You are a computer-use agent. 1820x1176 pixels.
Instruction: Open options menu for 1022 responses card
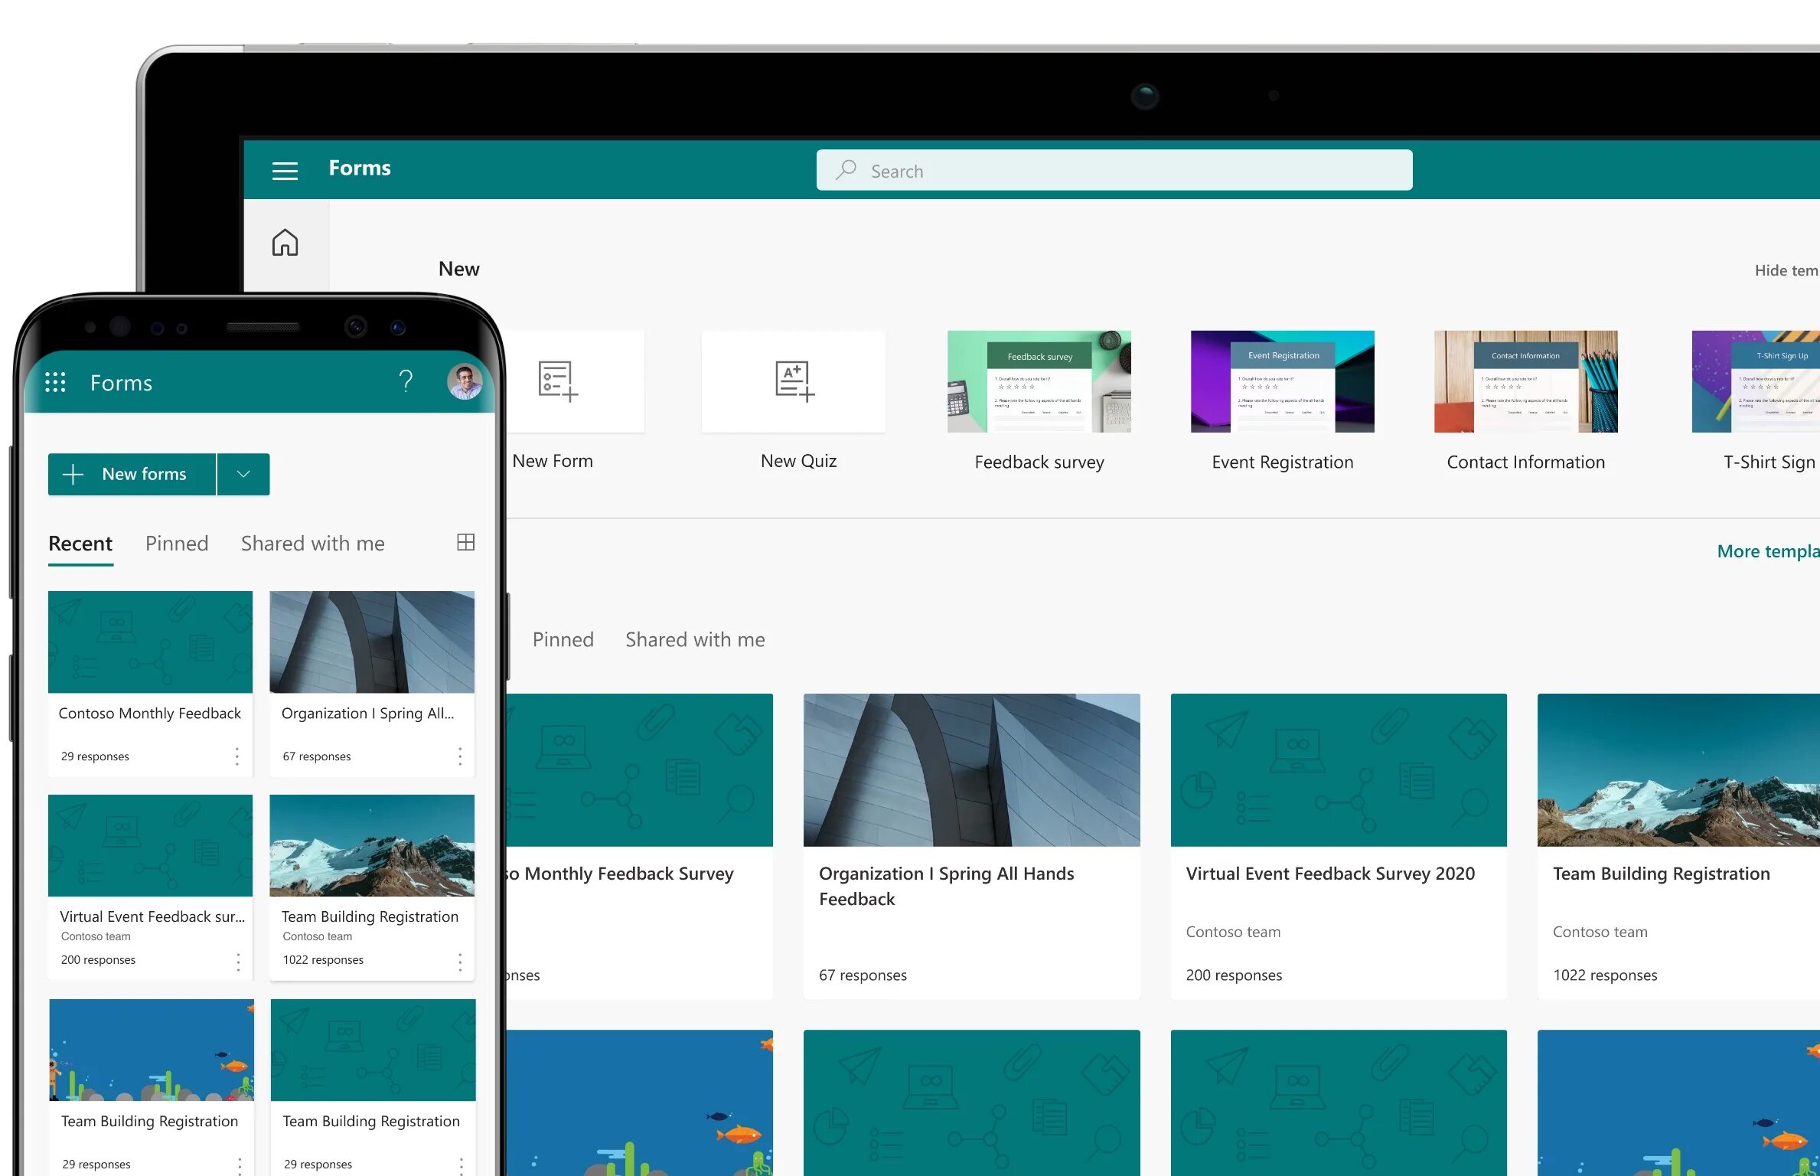(x=459, y=962)
